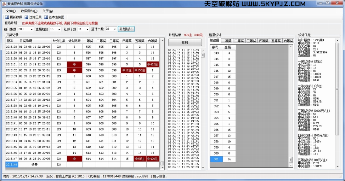The height and width of the screenshot is (181, 345).
Task: Click the 统计信息 panel vertical scrollbar
Action: tap(337, 88)
